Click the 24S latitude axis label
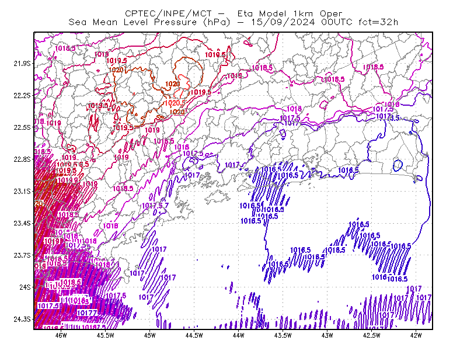467x361 pixels. coord(25,287)
